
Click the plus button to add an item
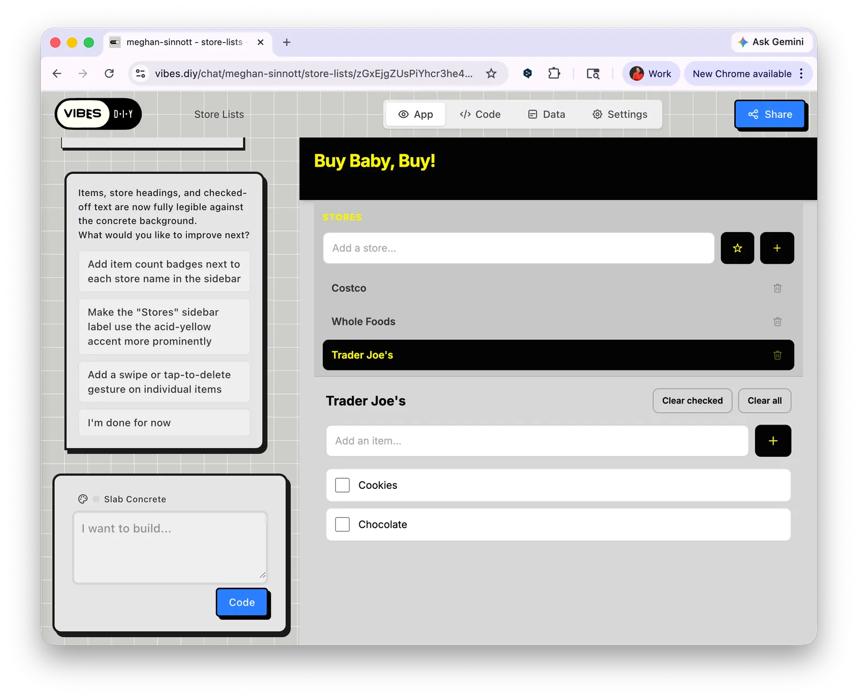point(773,441)
